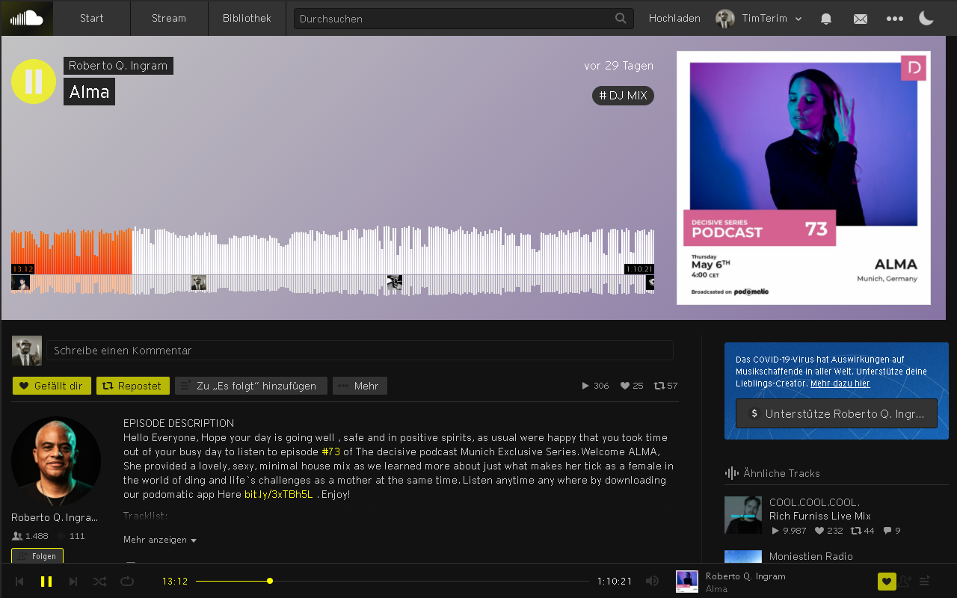
Task: View the artist's 1.488 followers
Action: [31, 536]
